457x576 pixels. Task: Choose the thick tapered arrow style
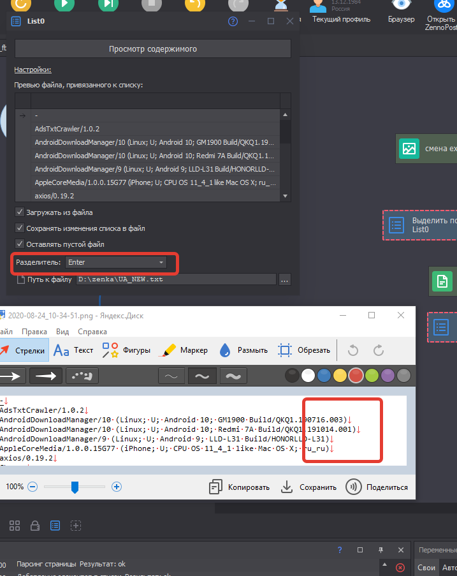click(45, 376)
